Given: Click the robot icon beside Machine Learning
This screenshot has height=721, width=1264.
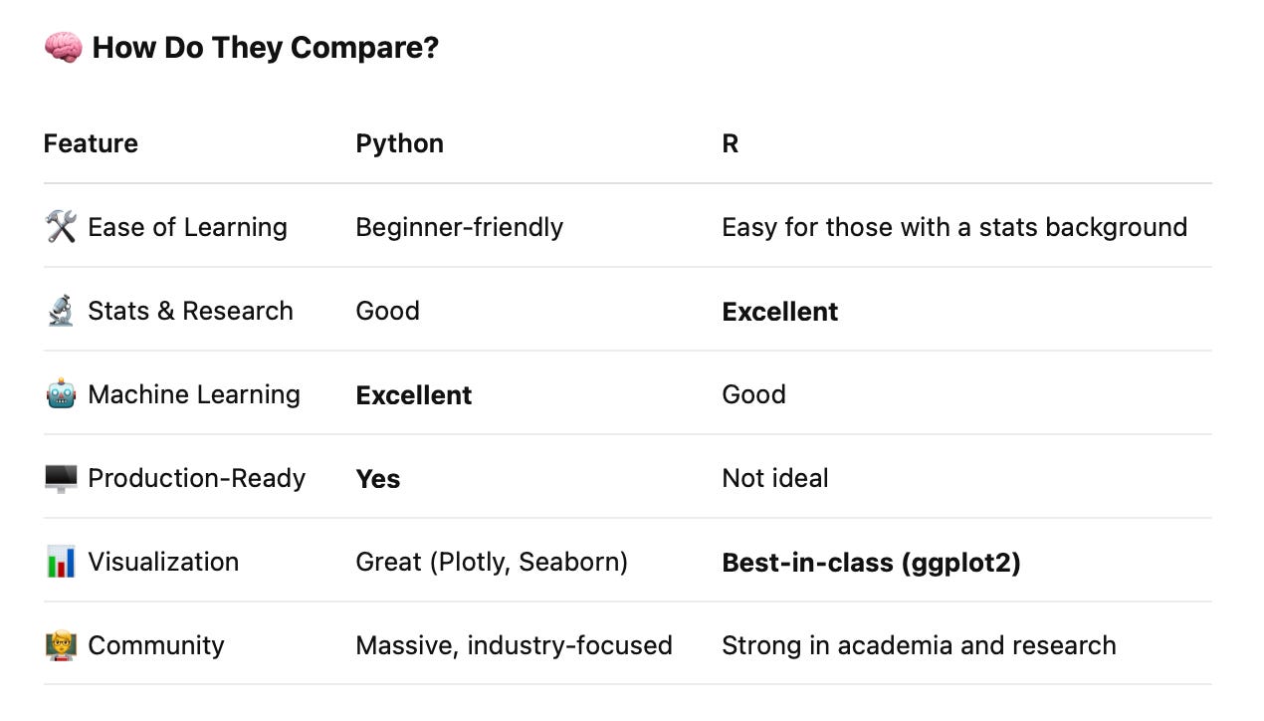Looking at the screenshot, I should coord(61,394).
